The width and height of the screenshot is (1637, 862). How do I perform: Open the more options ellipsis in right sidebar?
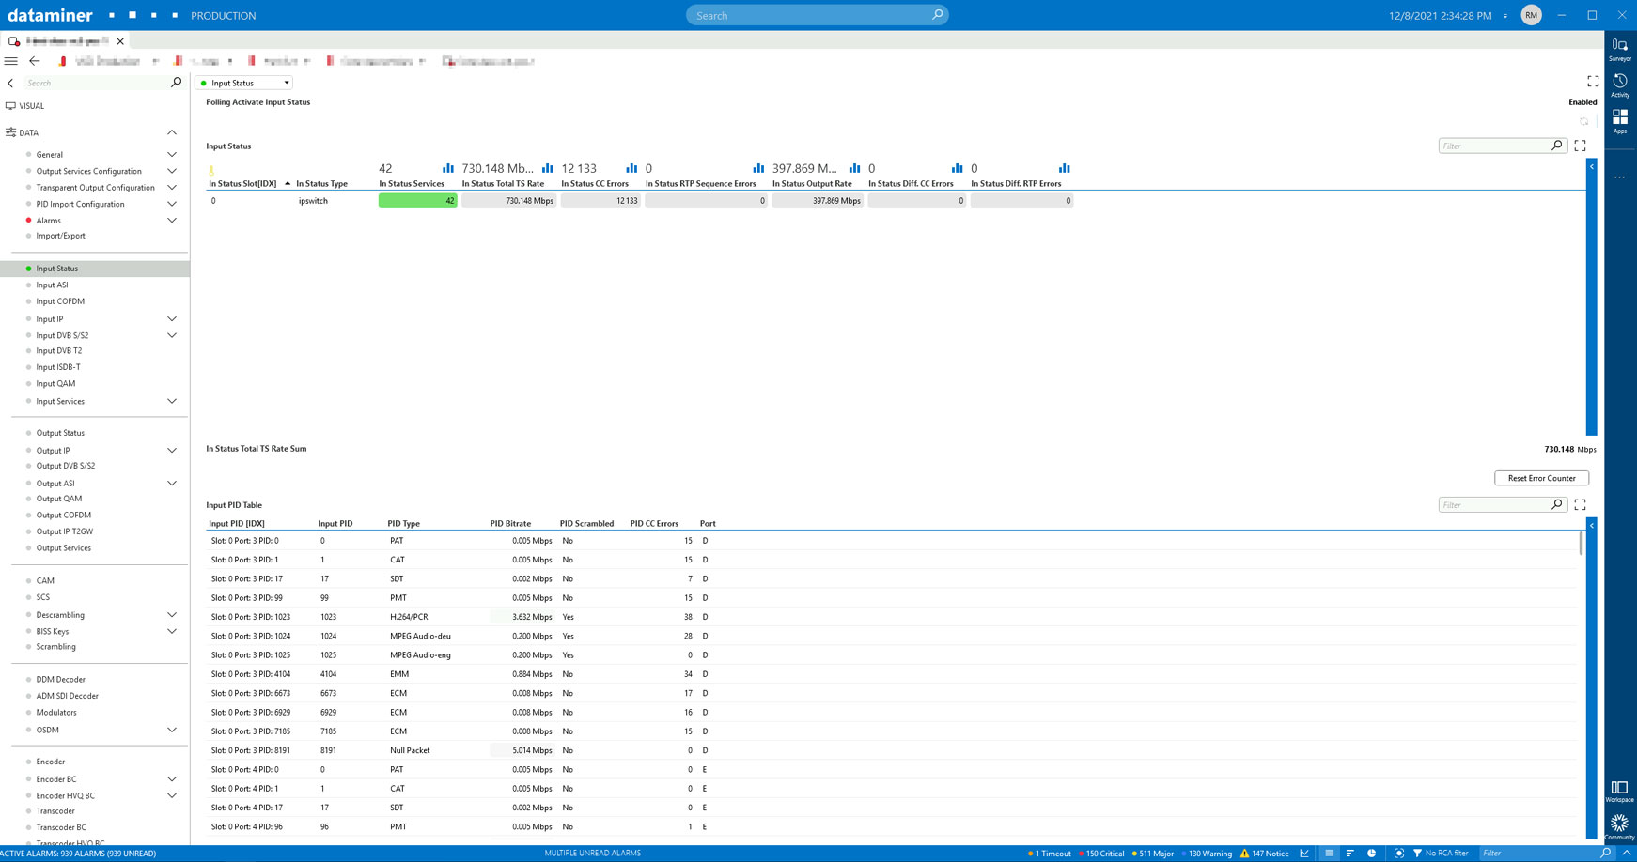coord(1619,177)
